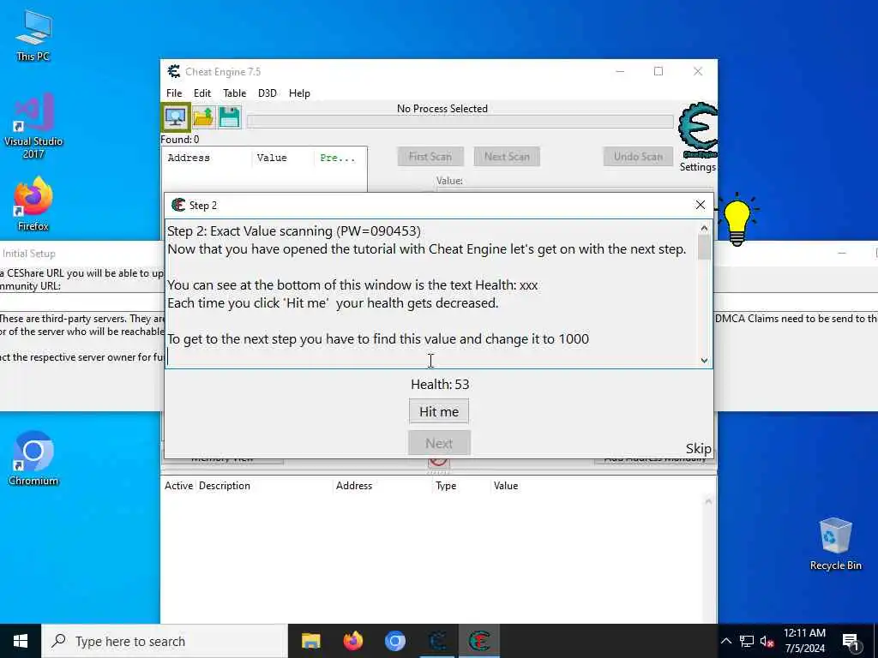Click the No Process Selected label

[442, 109]
